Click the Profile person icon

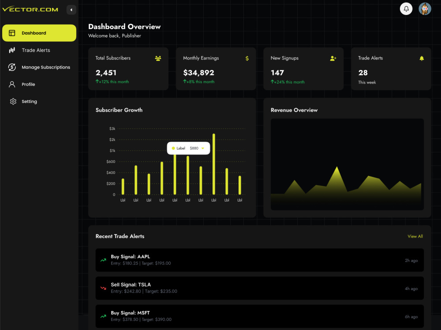pos(12,84)
